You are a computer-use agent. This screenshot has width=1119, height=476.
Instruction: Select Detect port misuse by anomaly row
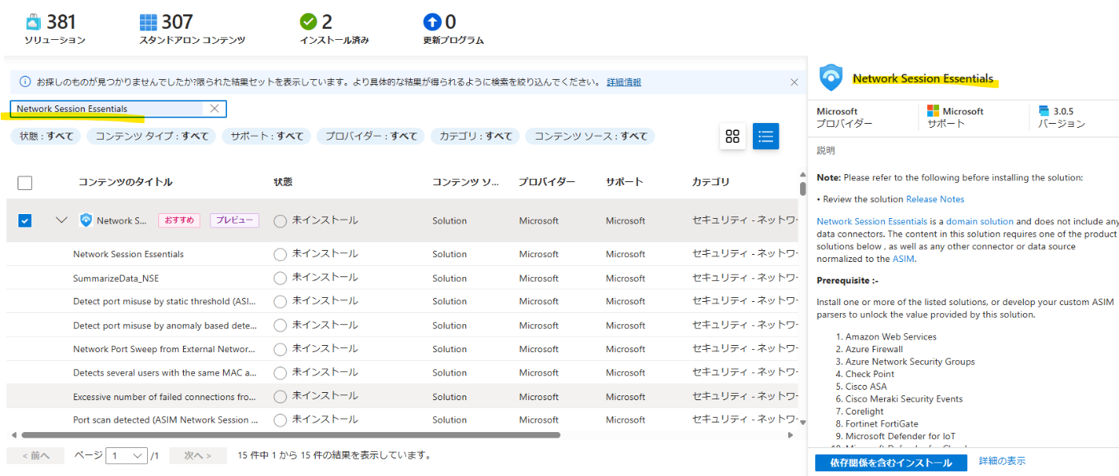(402, 325)
